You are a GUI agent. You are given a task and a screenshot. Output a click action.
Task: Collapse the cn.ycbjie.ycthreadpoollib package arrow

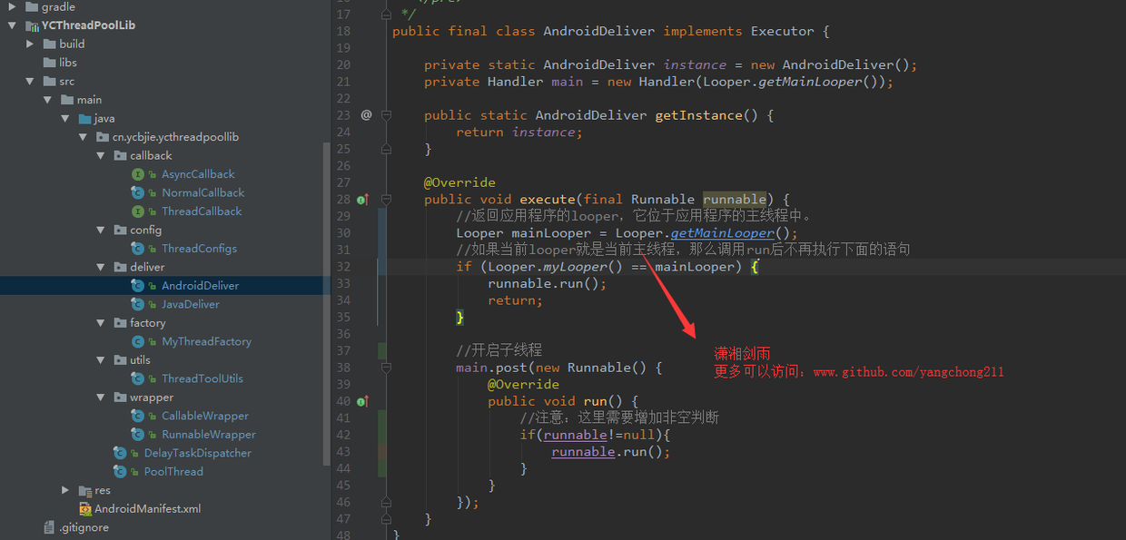pos(83,137)
